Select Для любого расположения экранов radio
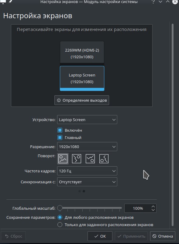The height and width of the screenshot is (244, 179). pos(60,217)
